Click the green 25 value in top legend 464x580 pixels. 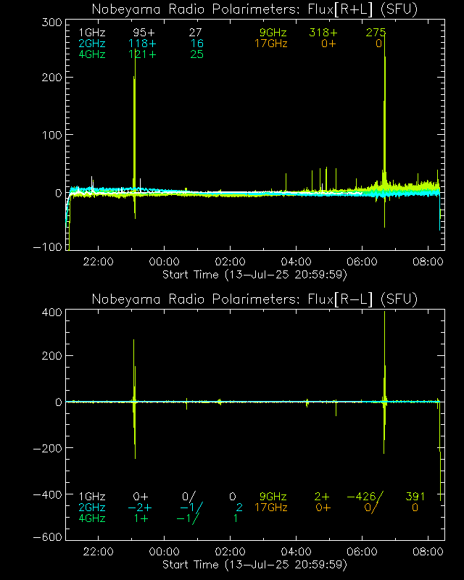click(197, 54)
